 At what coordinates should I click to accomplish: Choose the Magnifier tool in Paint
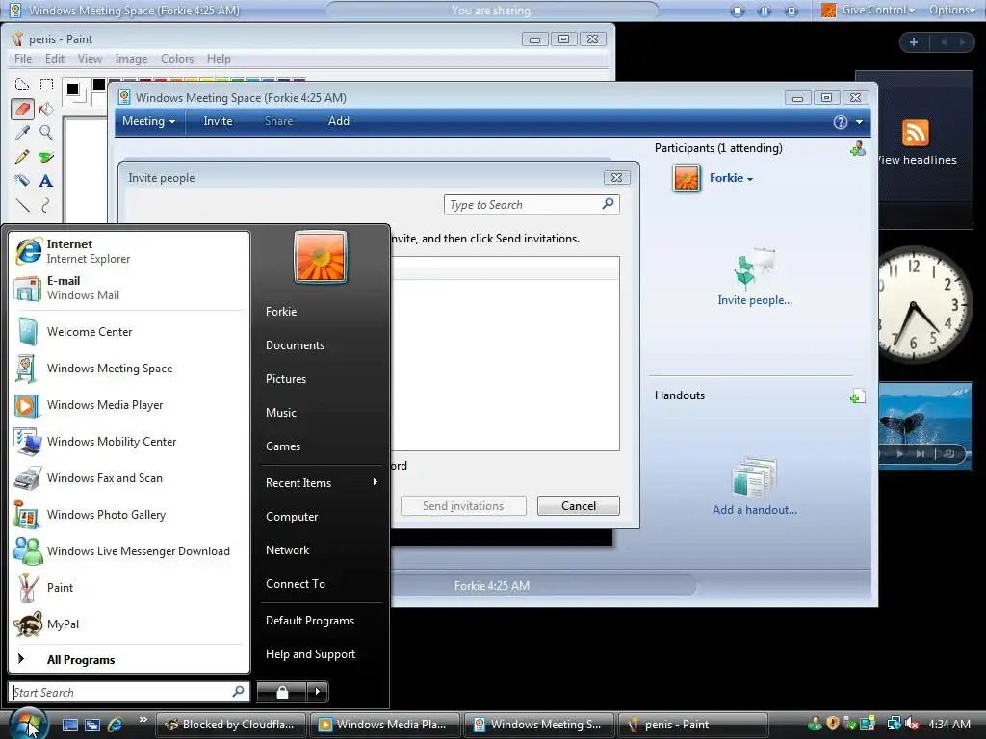tap(46, 133)
